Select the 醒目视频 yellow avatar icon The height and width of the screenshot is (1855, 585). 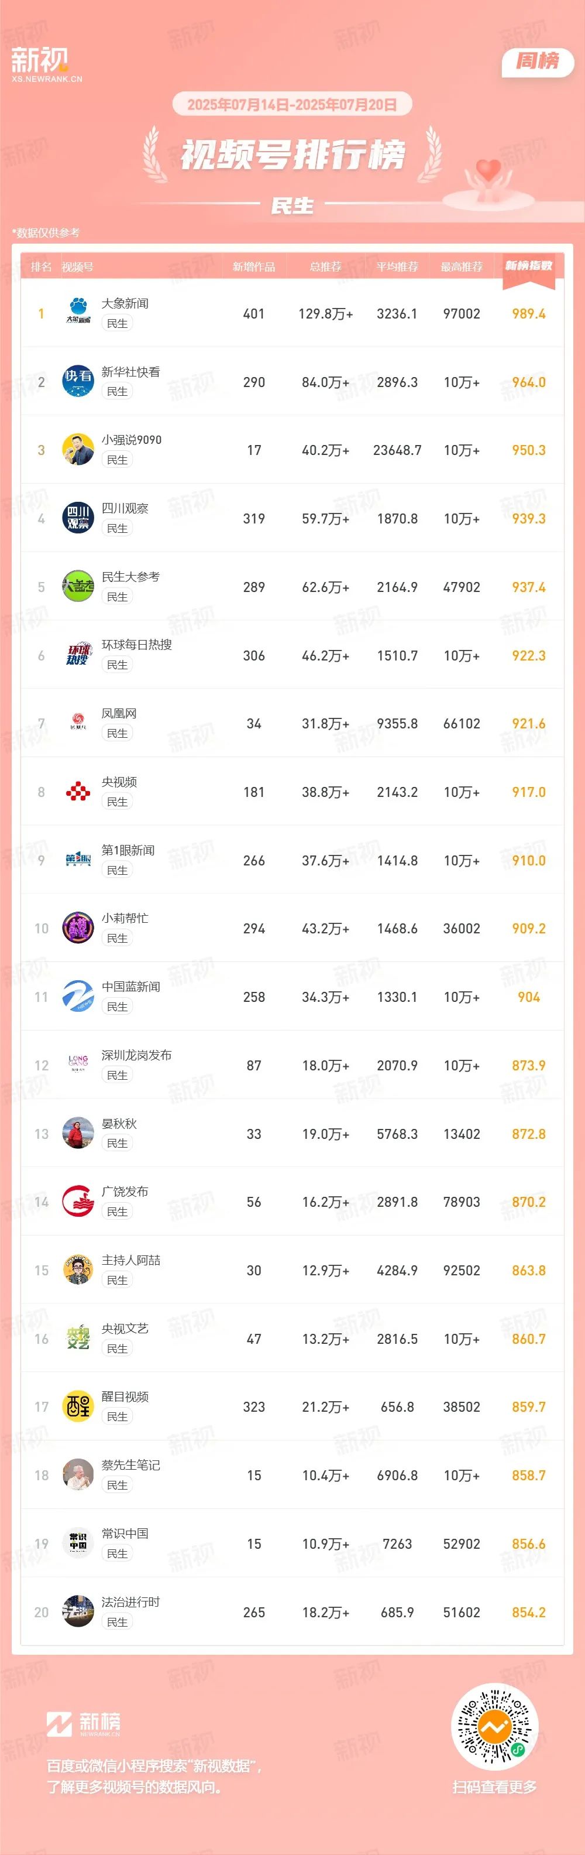click(x=78, y=1407)
